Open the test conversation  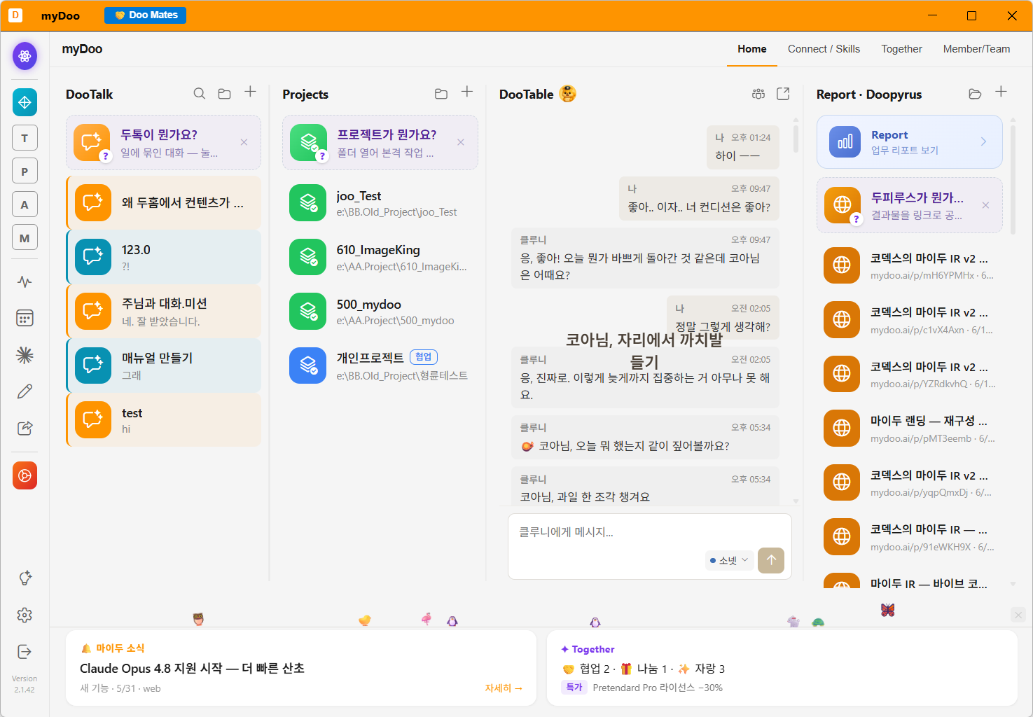[x=164, y=420]
